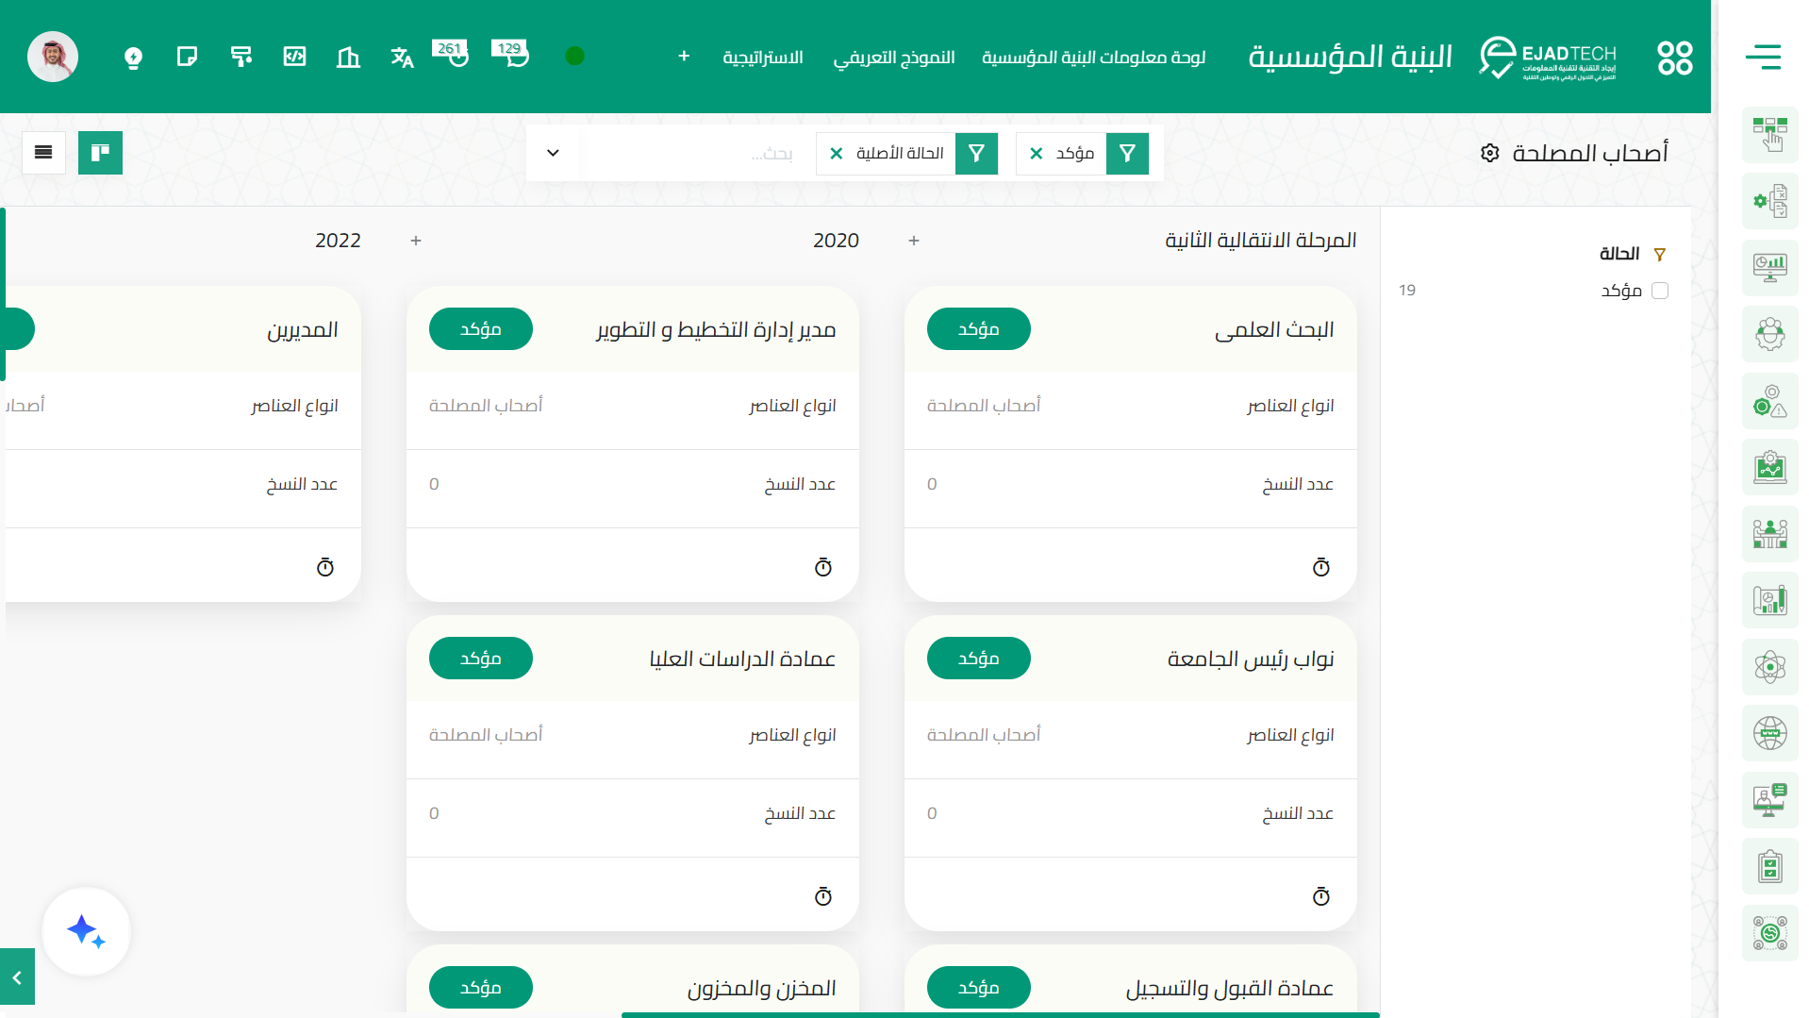Open settings gear beside أصحاب المصلحة
This screenshot has width=1809, height=1018.
click(x=1490, y=153)
